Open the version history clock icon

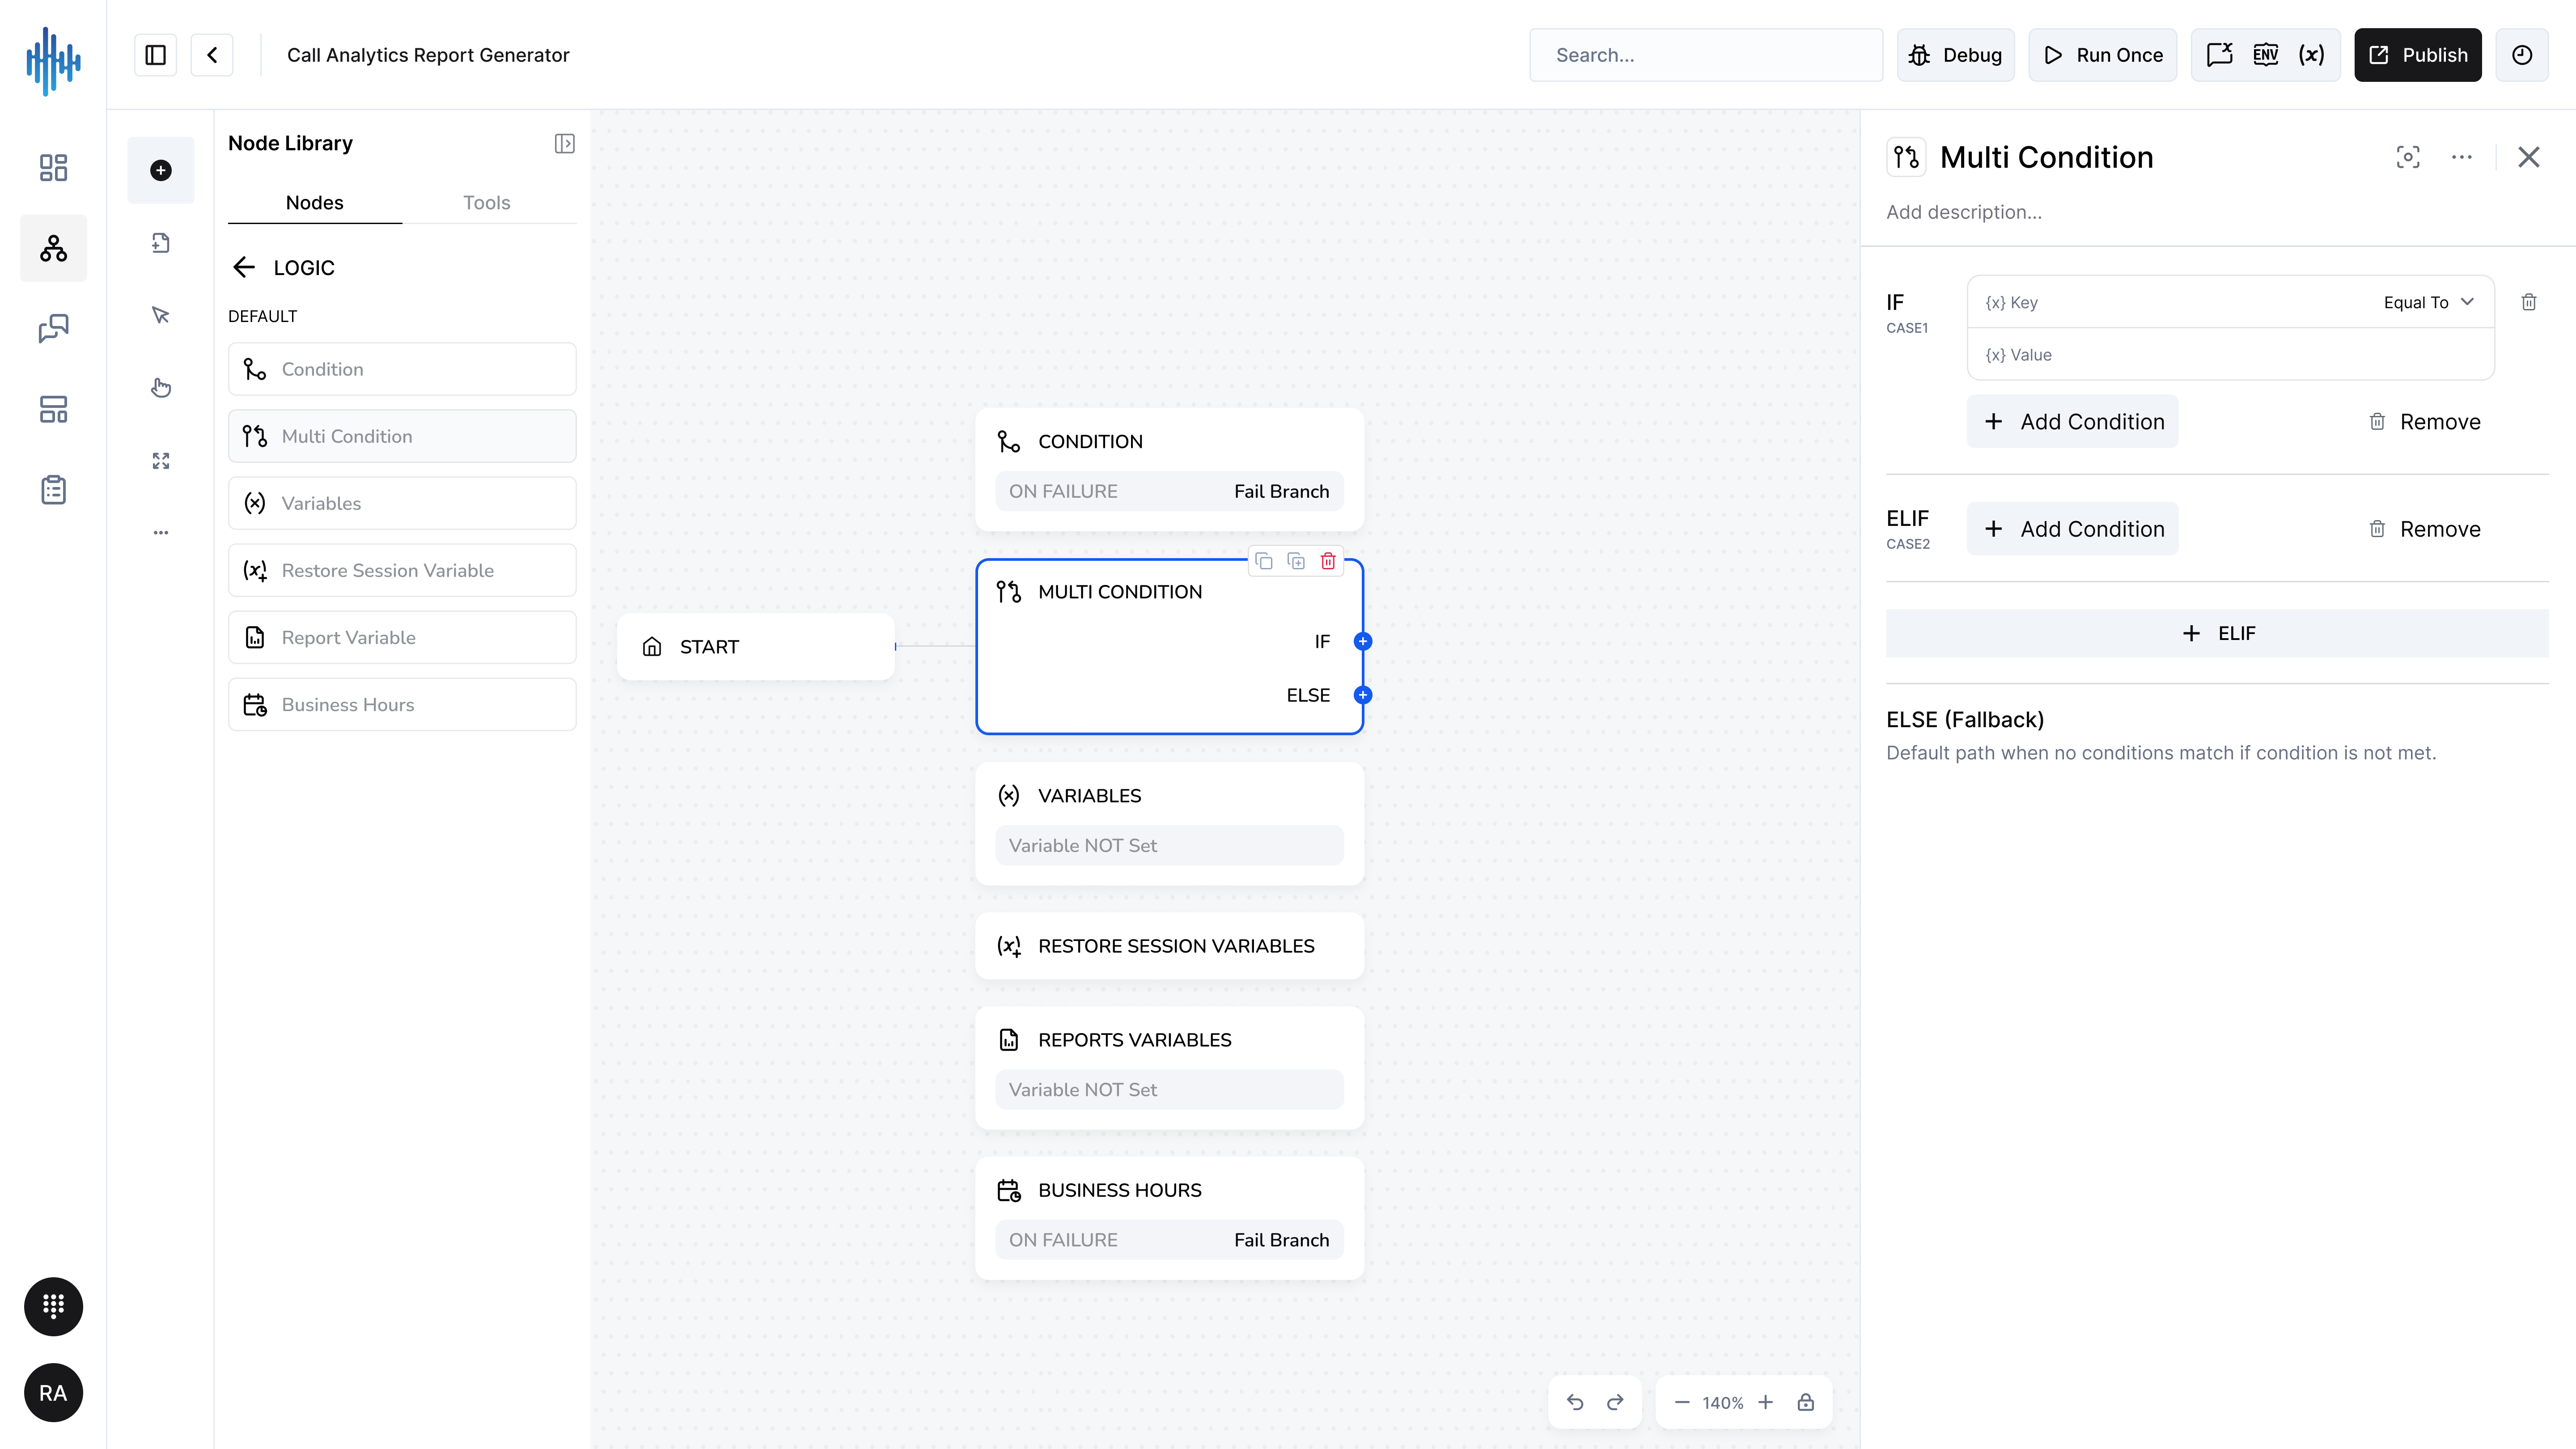coord(2522,55)
